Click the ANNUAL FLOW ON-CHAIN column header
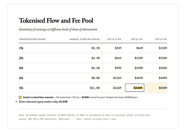 (84, 39)
